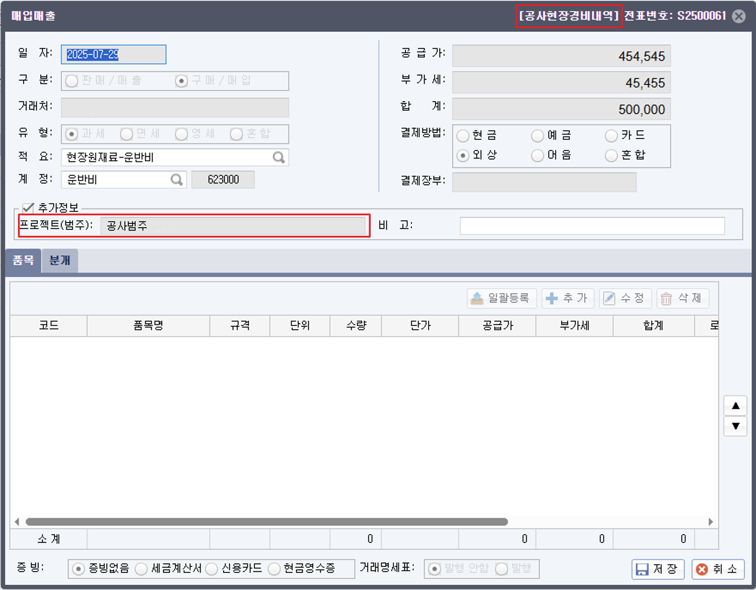The width and height of the screenshot is (756, 590).
Task: Choose 세금계산서 as evidence type
Action: pos(142,569)
